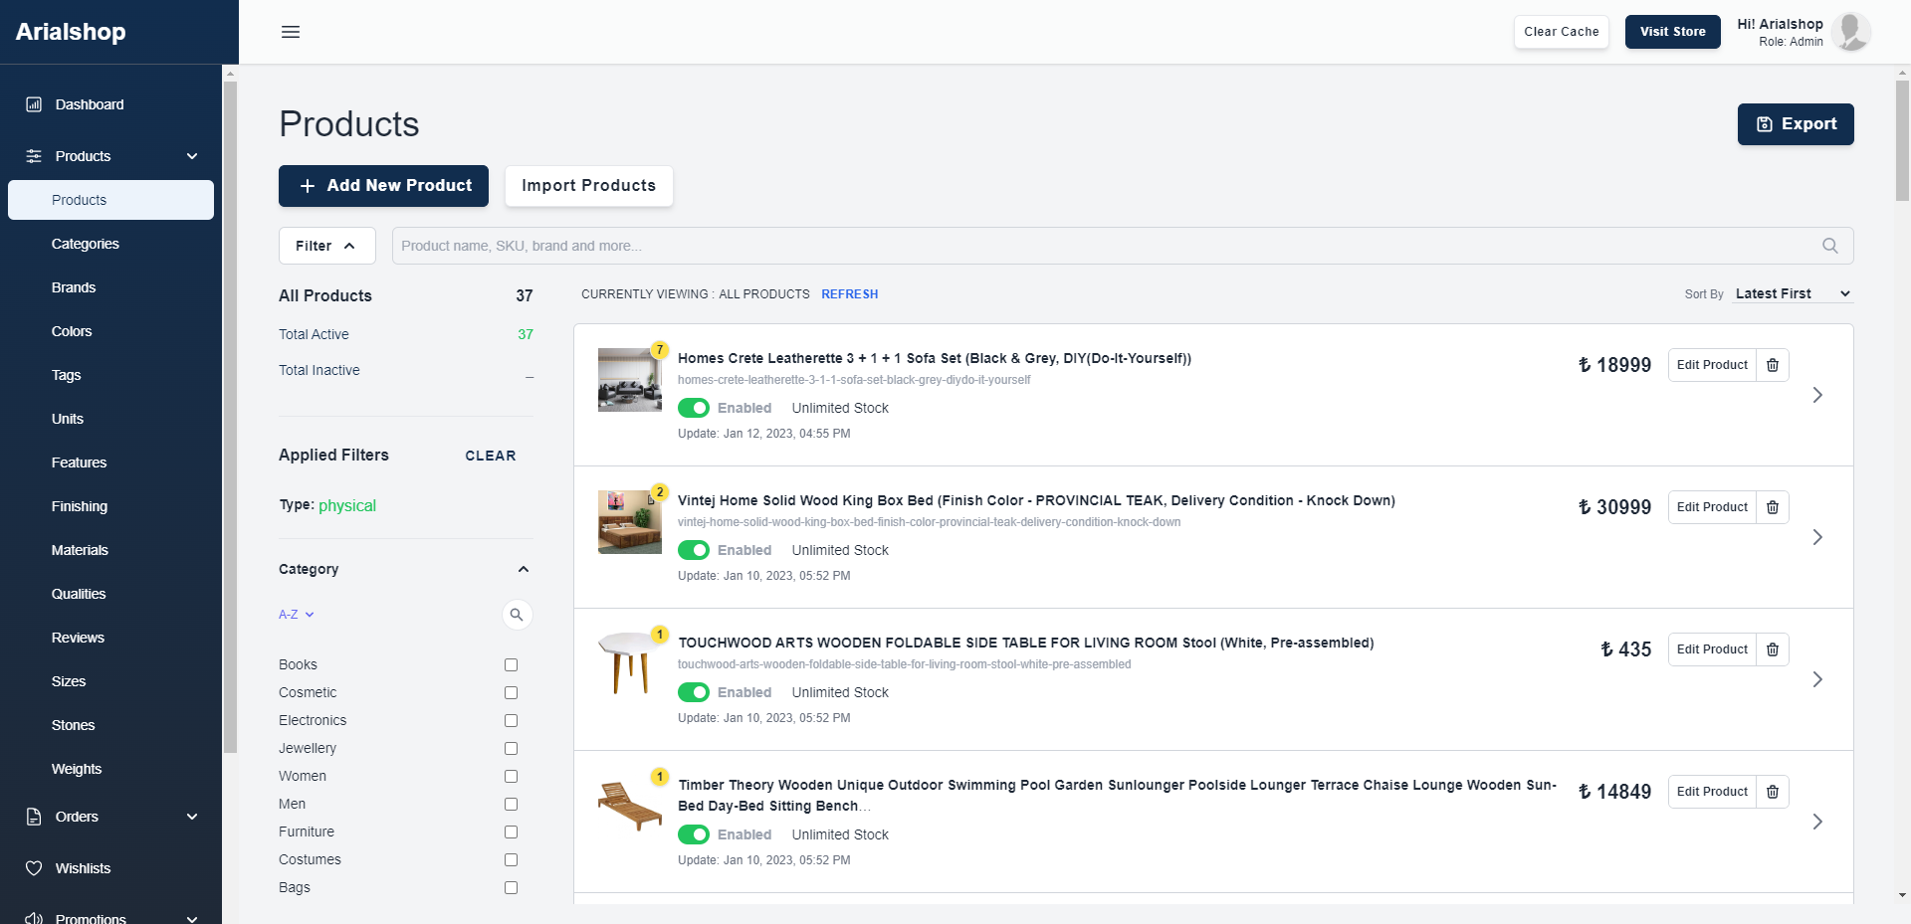The height and width of the screenshot is (924, 1911).
Task: Click the Products sliders icon in sidebar
Action: pyautogui.click(x=34, y=156)
